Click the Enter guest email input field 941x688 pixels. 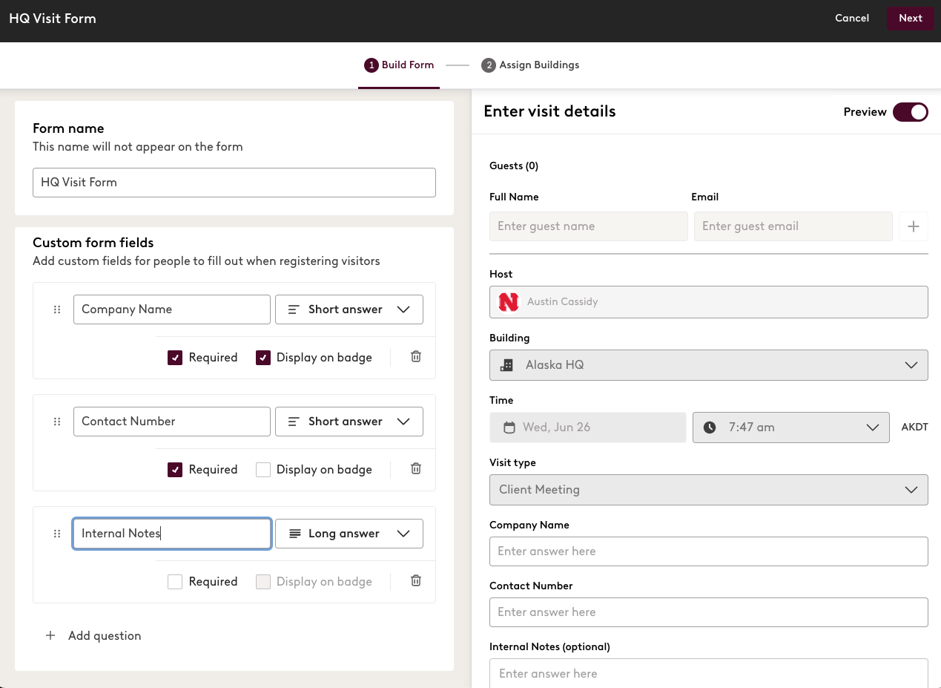coord(793,226)
